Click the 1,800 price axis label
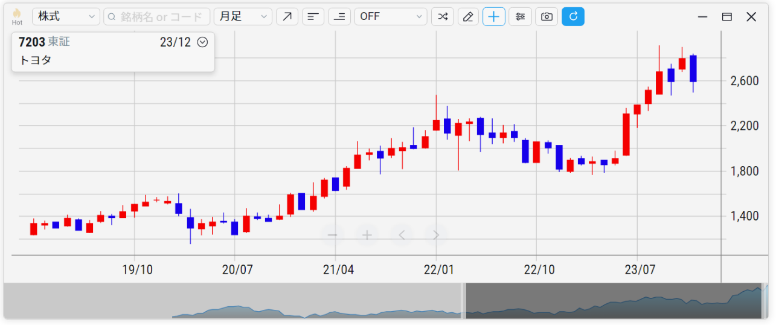The image size is (776, 325). tap(744, 171)
